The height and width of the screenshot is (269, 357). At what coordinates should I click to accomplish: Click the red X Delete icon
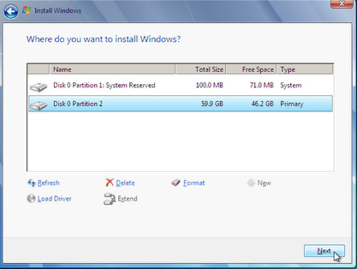110,183
